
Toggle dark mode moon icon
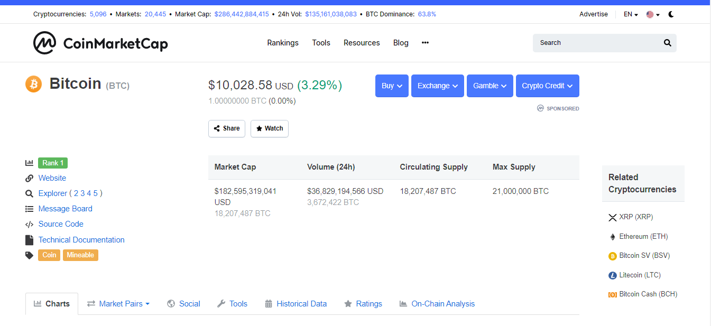pyautogui.click(x=671, y=14)
